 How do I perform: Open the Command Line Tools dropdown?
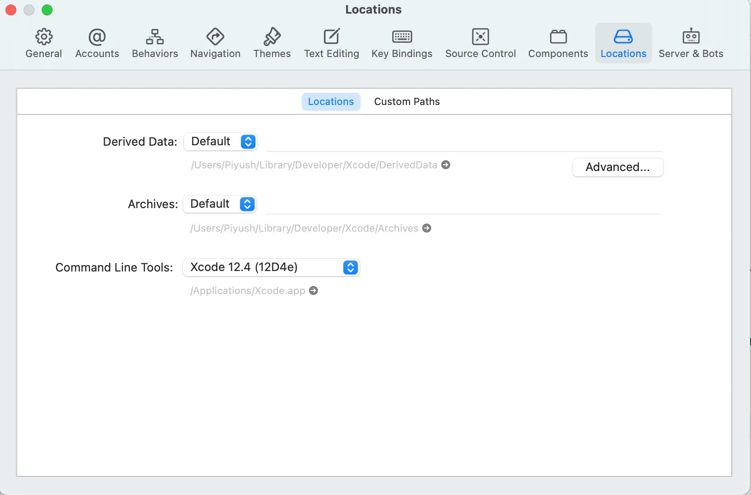click(271, 267)
